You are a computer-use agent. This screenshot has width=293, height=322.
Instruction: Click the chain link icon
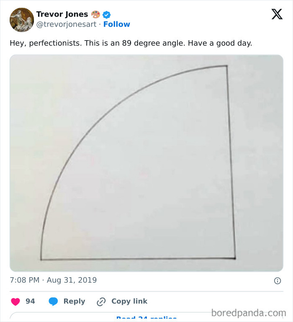[101, 301]
